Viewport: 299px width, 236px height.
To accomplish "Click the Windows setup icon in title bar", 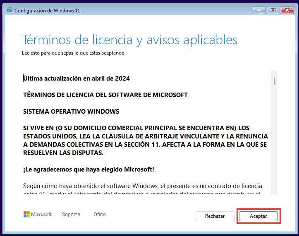I will coord(10,10).
